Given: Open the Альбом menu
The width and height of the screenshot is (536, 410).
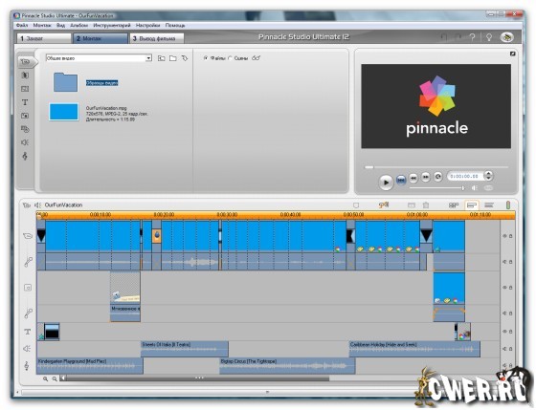Looking at the screenshot, I should pos(78,25).
